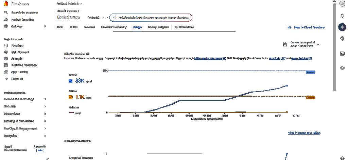Click the Billable Metrics info icon
This screenshot has width=348, height=160.
88,54
